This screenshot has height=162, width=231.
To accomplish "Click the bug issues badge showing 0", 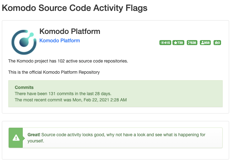I will pyautogui.click(x=217, y=43).
